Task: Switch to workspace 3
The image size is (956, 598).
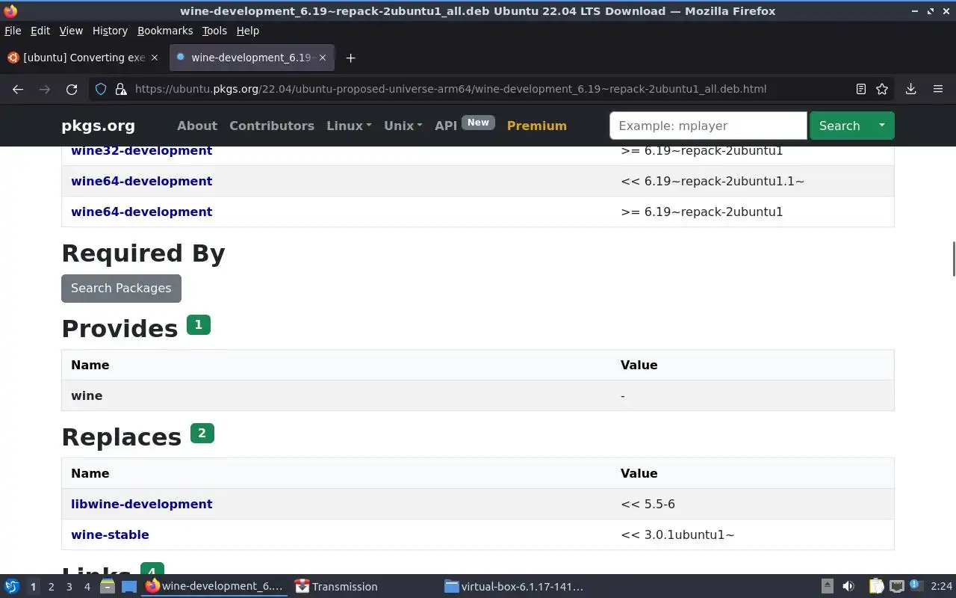Action: pyautogui.click(x=69, y=587)
